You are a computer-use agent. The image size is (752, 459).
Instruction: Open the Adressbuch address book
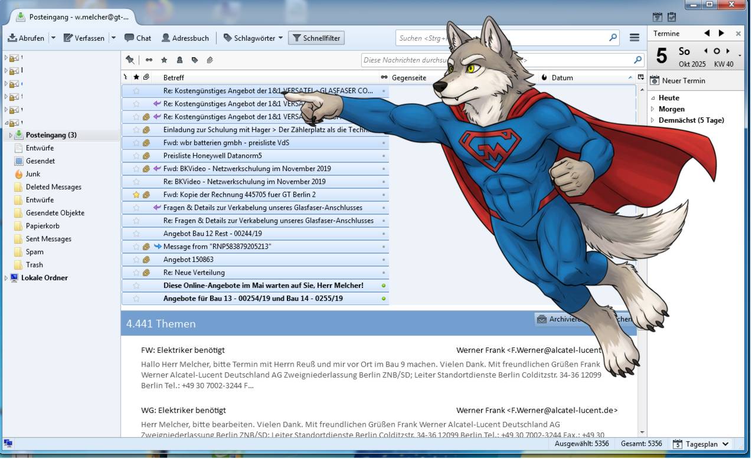185,38
